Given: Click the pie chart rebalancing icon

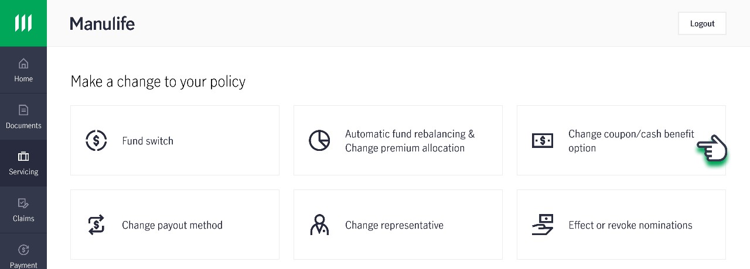Looking at the screenshot, I should pos(319,140).
